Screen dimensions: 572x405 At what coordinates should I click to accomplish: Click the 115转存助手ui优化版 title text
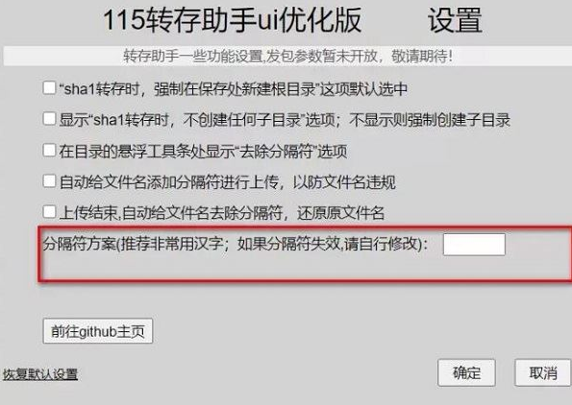233,20
